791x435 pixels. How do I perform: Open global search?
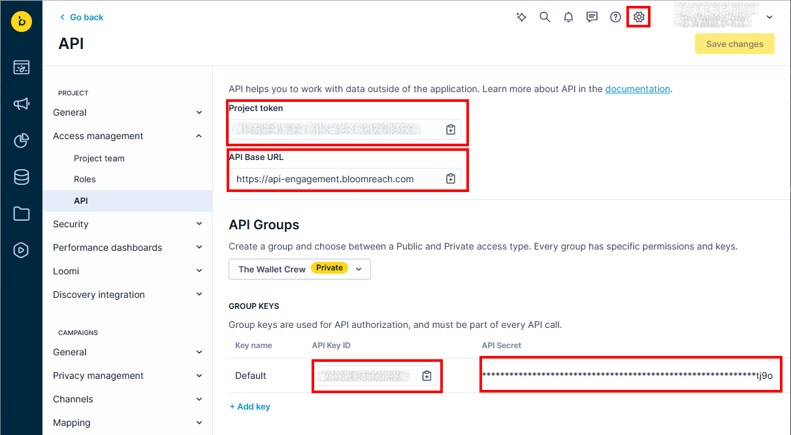545,17
